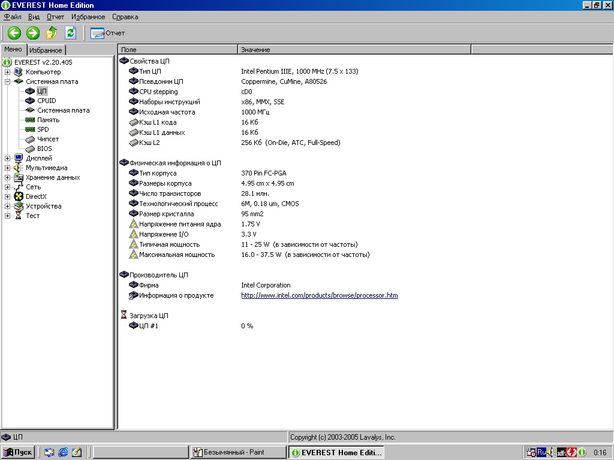This screenshot has width=614, height=460.
Task: Click the Хранение данных drive icon
Action: (19, 177)
